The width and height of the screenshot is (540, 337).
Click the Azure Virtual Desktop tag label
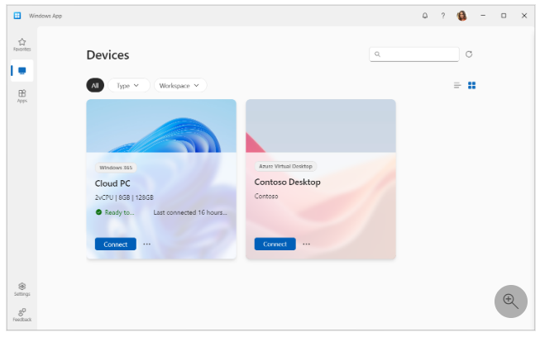click(285, 166)
